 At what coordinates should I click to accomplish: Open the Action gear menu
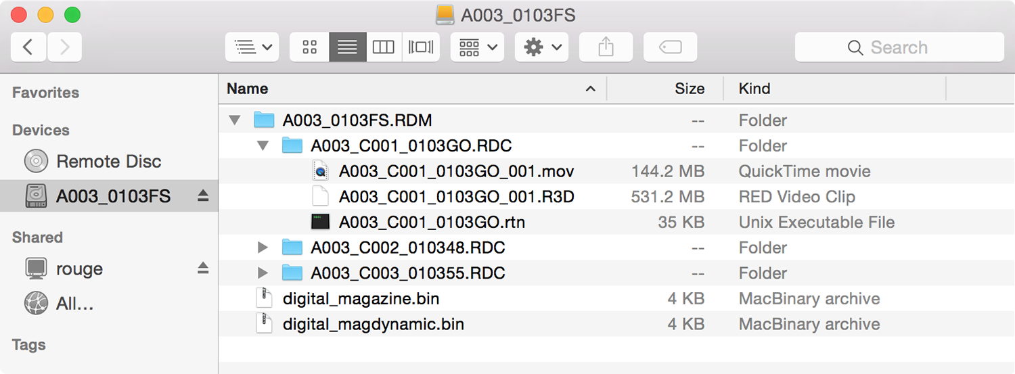pyautogui.click(x=541, y=47)
